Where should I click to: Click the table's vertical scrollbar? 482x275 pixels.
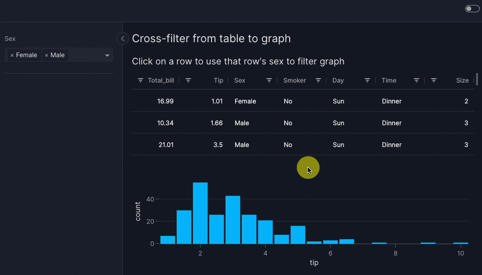click(477, 79)
